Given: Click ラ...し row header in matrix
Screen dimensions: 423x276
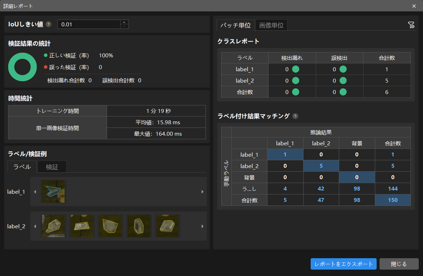Looking at the screenshot, I should (x=249, y=189).
